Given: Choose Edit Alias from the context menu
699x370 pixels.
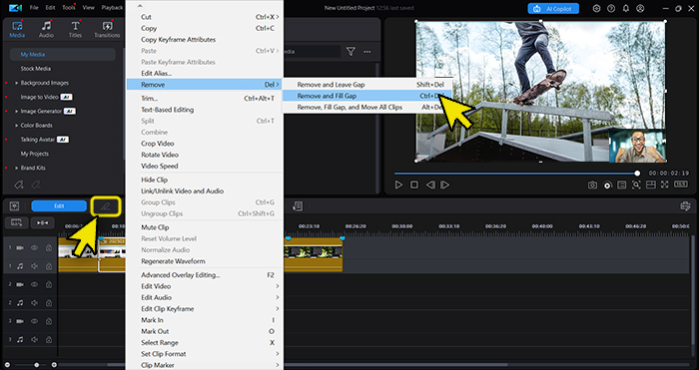Looking at the screenshot, I should coord(205,74).
